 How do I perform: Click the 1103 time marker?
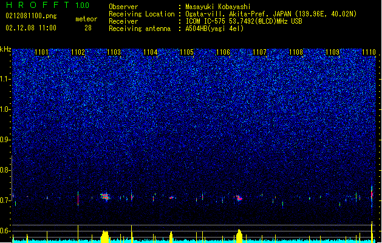[114, 52]
